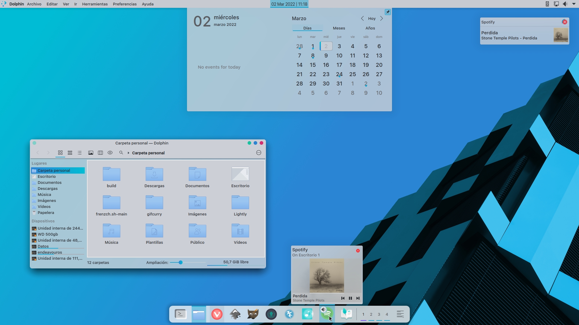This screenshot has height=325, width=579.
Task: Open the blue bird app in the dock
Action: pos(289,314)
